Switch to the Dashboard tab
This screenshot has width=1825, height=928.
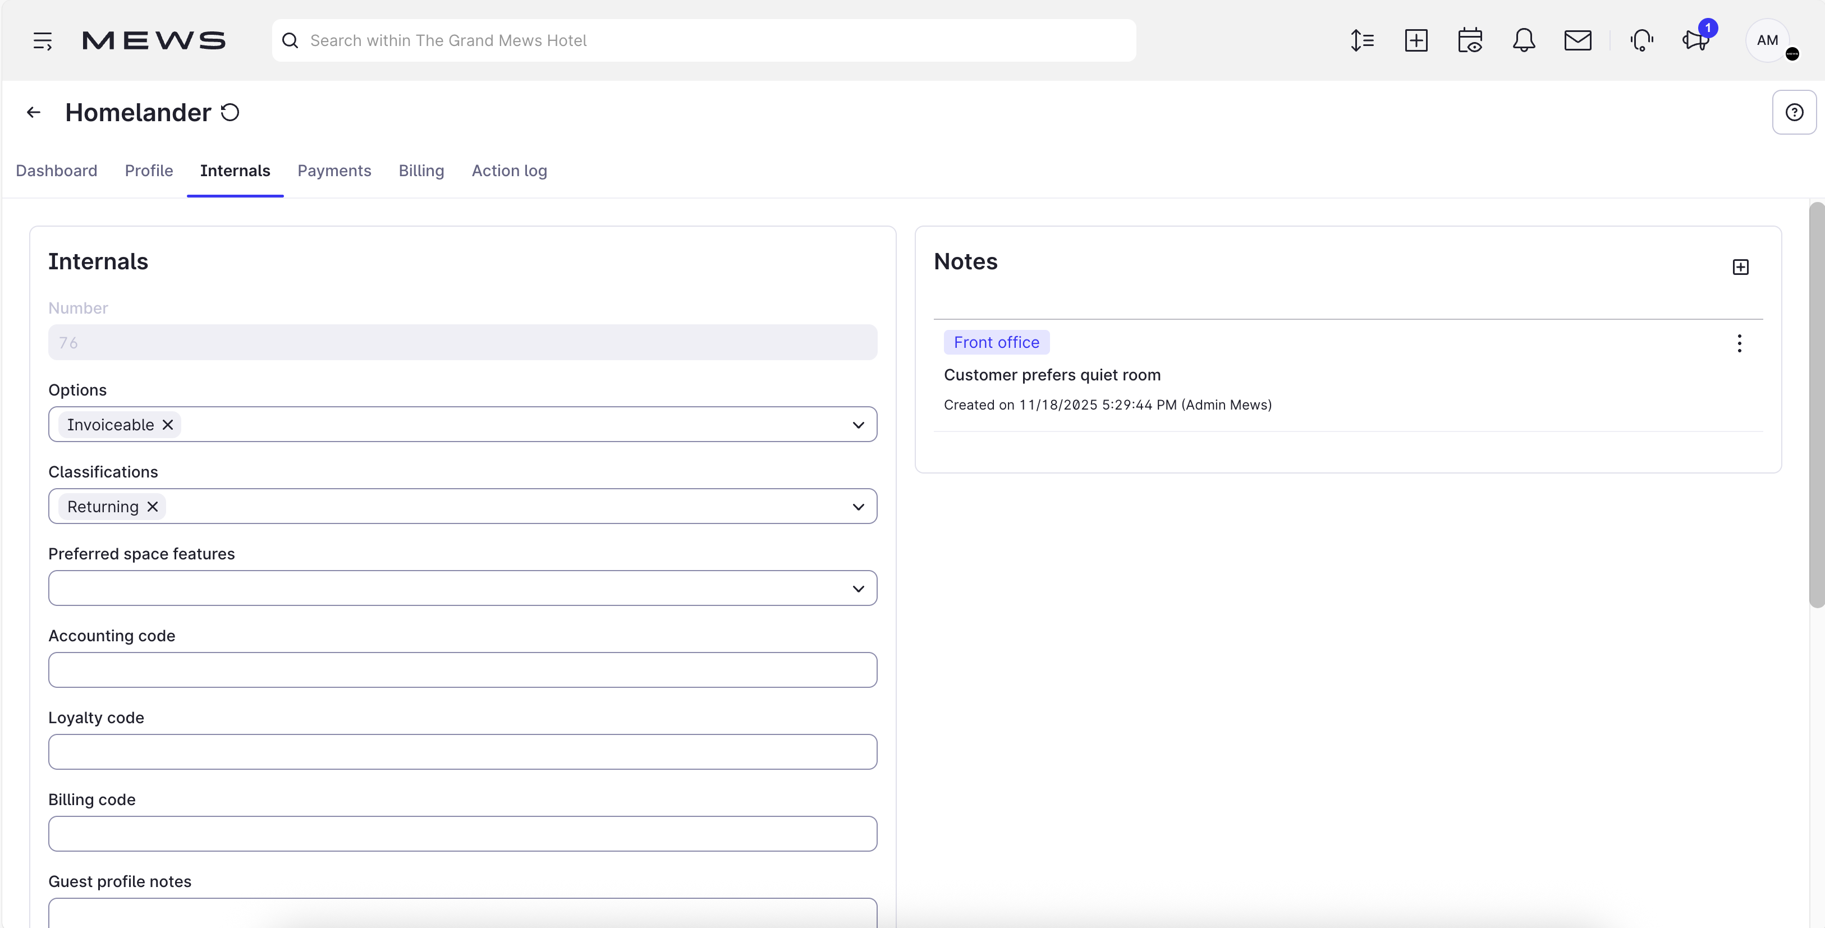coord(57,171)
